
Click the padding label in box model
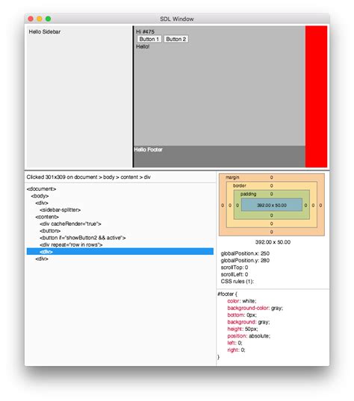[x=248, y=194]
